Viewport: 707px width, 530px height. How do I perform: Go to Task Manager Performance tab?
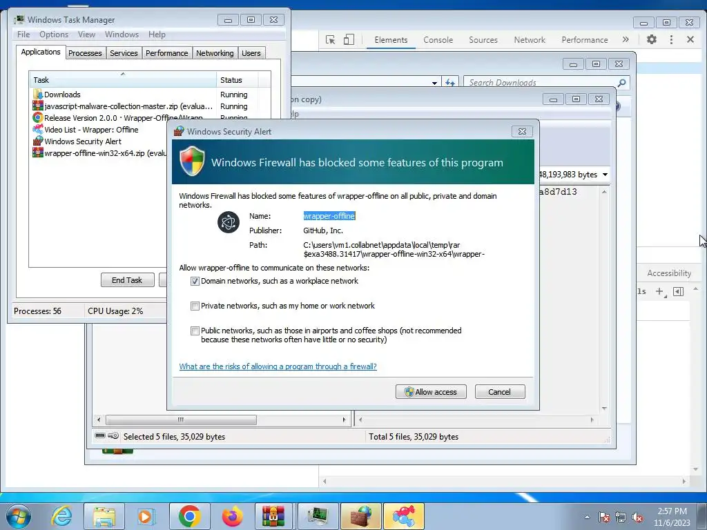(167, 53)
